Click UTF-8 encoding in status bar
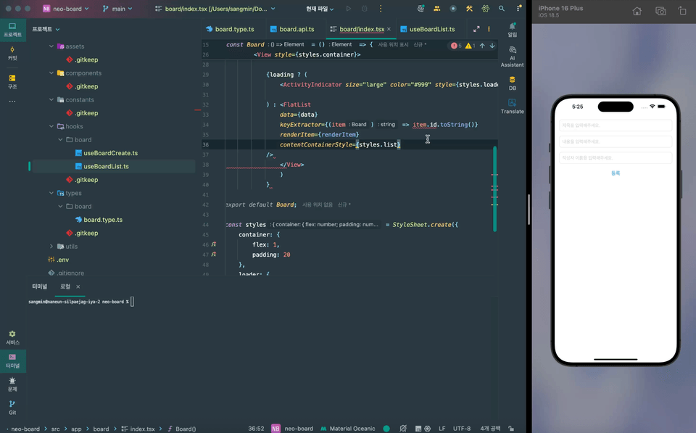 (462, 429)
